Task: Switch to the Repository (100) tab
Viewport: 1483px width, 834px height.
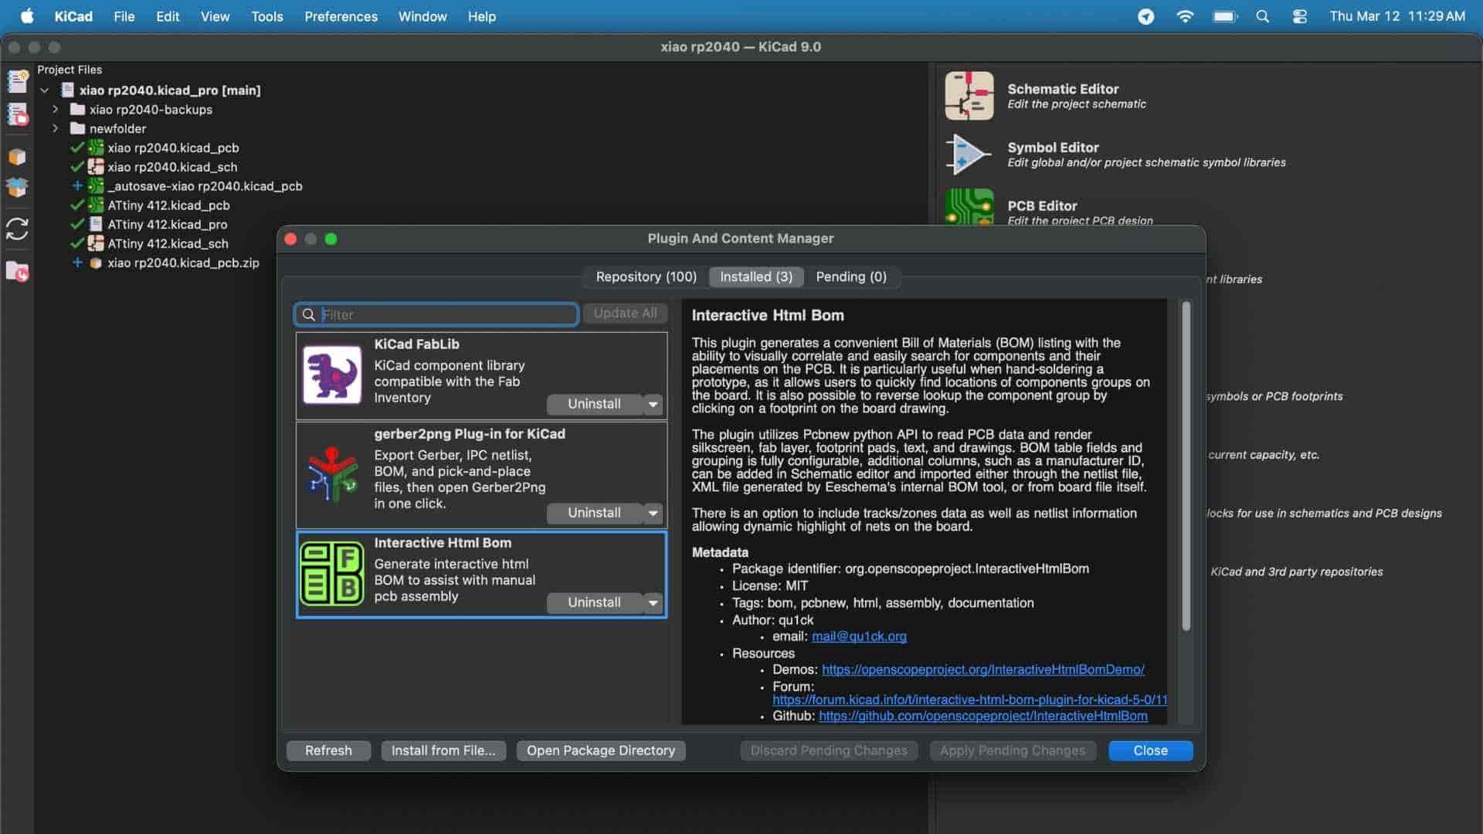Action: pos(646,276)
